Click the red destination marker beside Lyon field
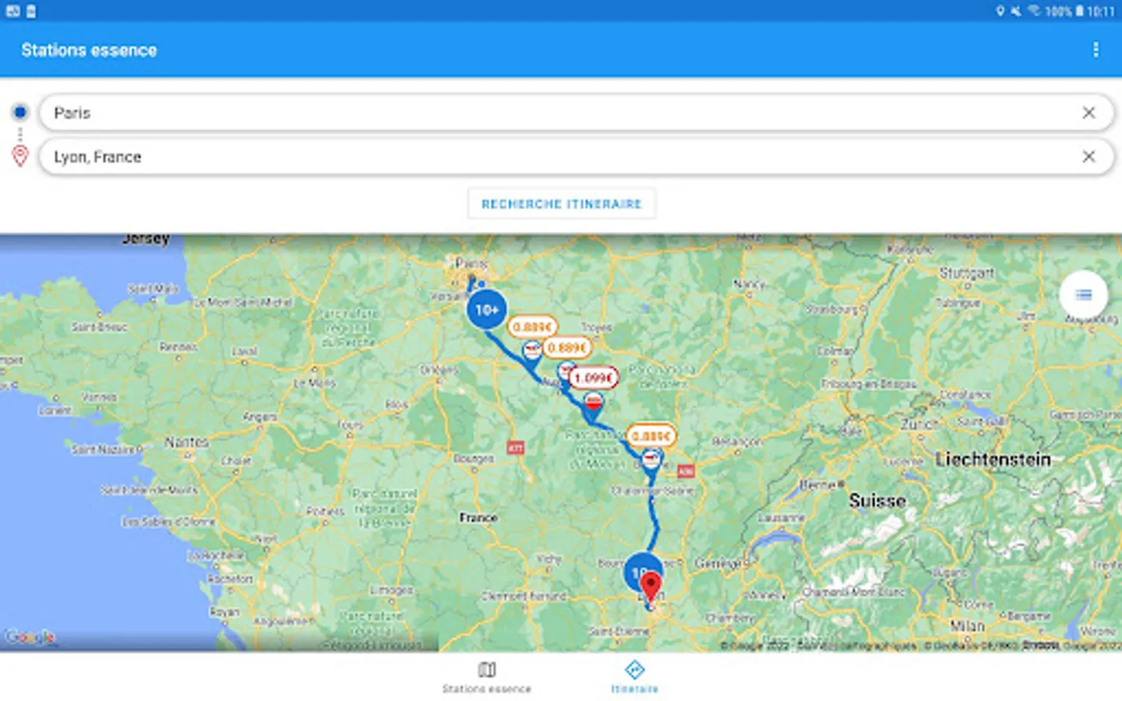Image resolution: width=1122 pixels, height=701 pixels. coord(20,156)
